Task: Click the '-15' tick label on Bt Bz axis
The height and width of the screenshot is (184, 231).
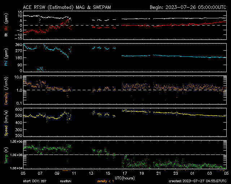Action: click(18, 38)
